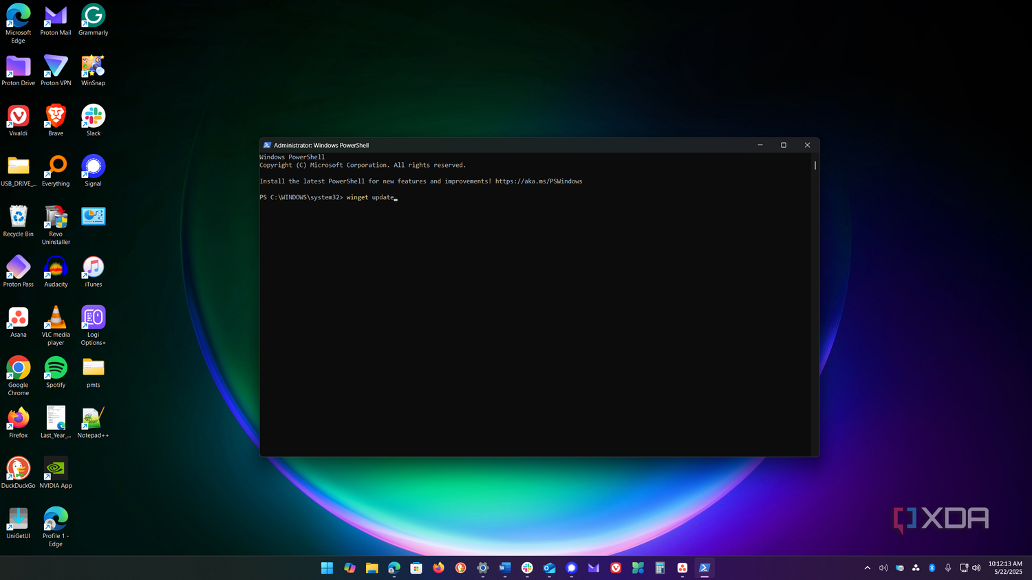
Task: Select the Asana desktop shortcut
Action: [x=19, y=322]
